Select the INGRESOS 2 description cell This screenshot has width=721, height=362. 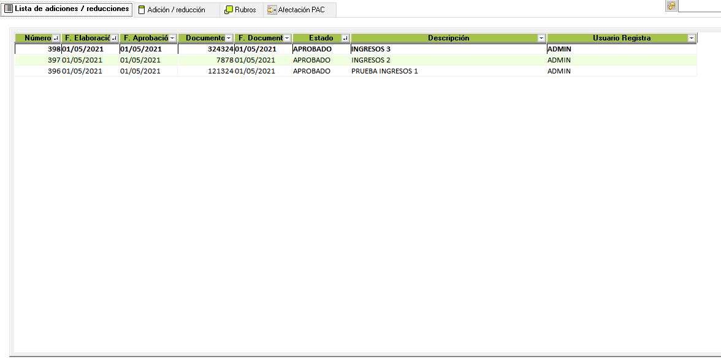pos(448,60)
